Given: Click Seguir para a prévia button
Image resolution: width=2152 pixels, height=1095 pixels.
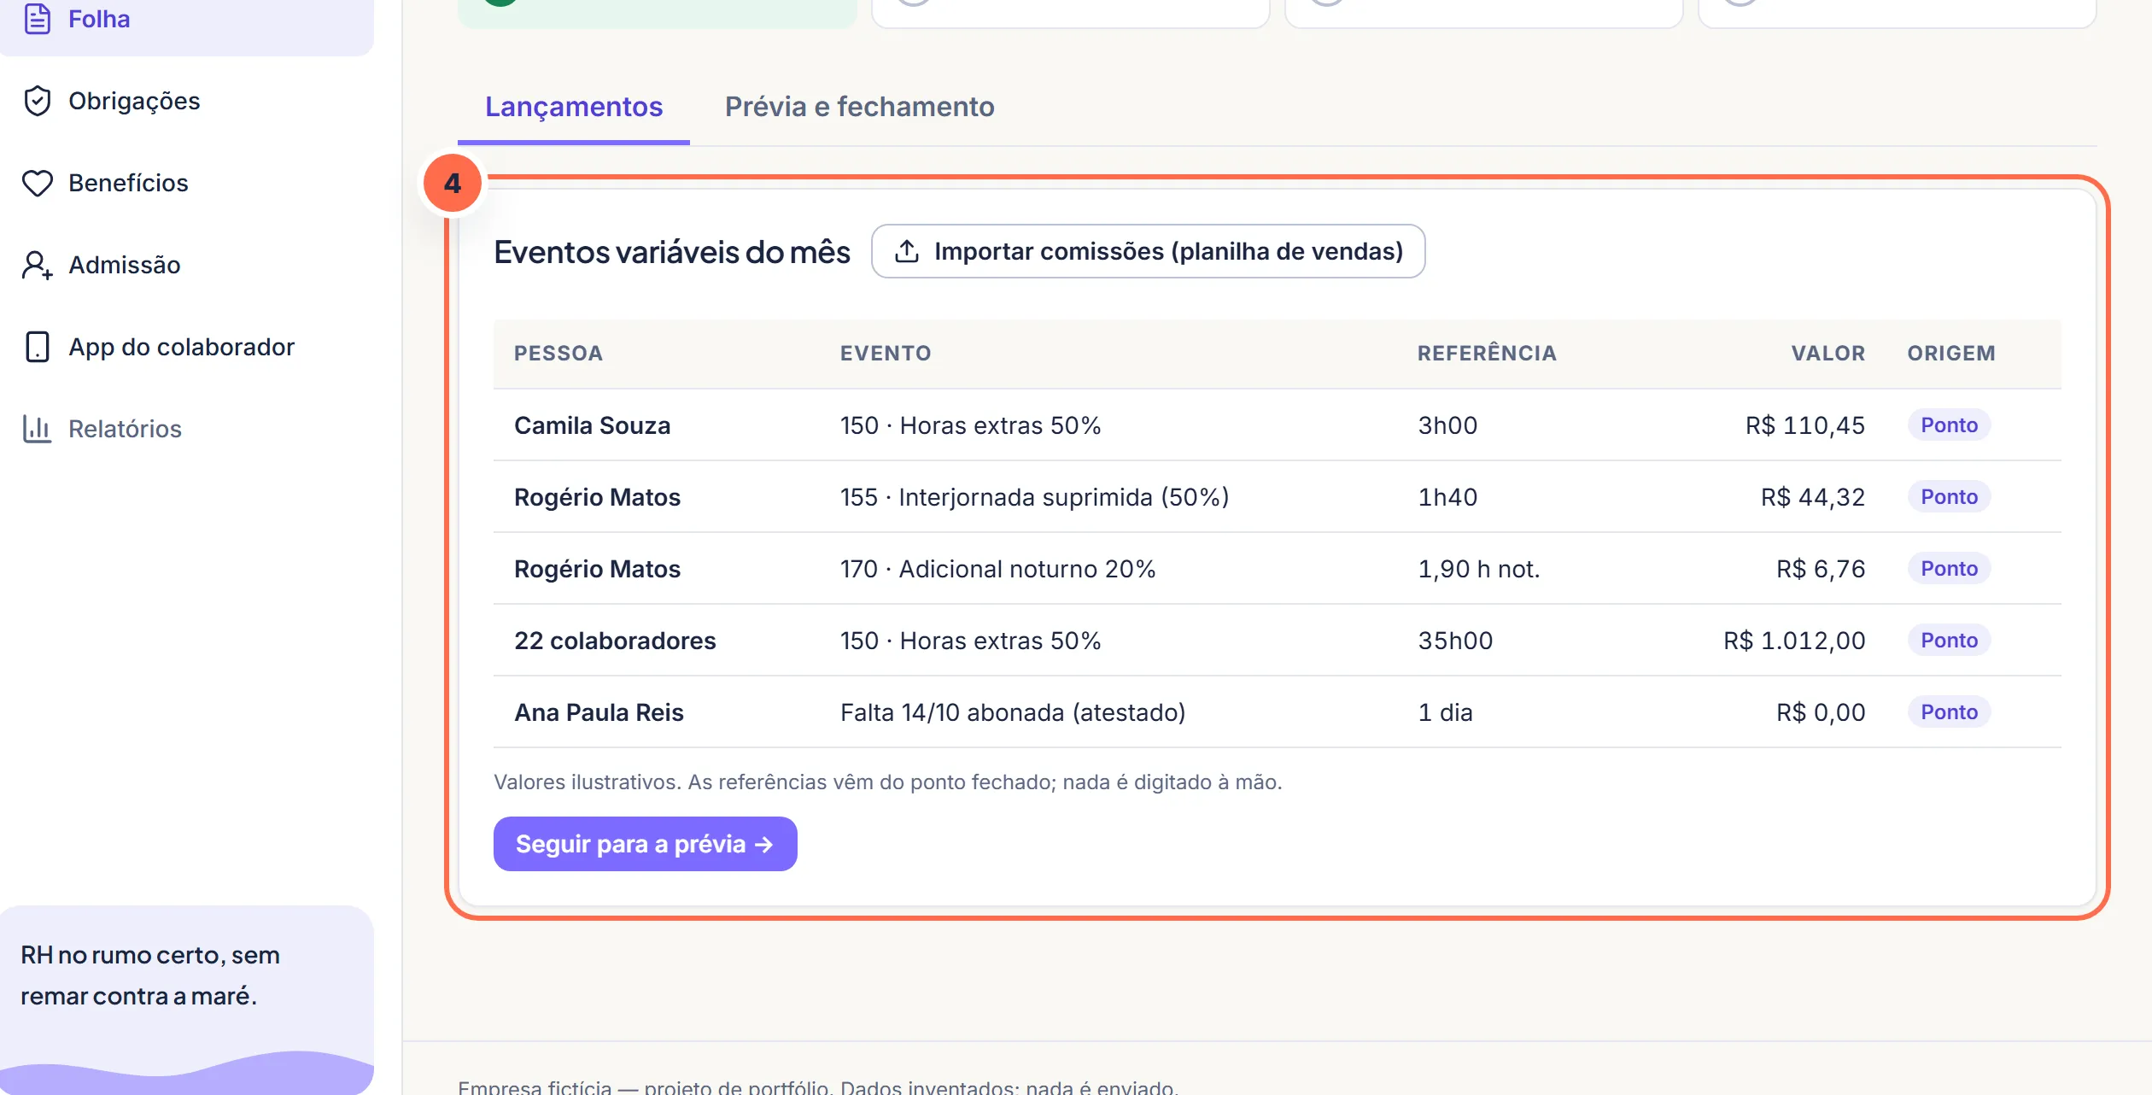Looking at the screenshot, I should coord(645,844).
